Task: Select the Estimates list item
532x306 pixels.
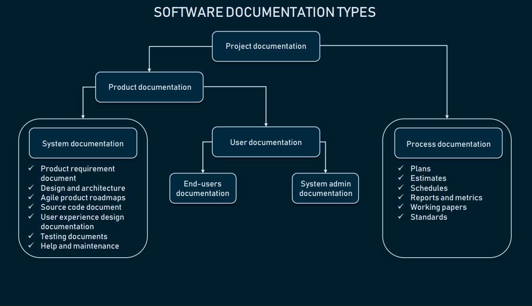Action: (428, 178)
